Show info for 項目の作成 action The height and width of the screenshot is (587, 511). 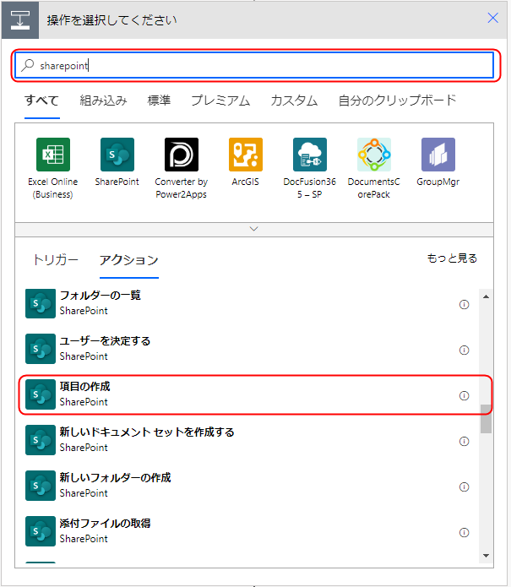[464, 396]
